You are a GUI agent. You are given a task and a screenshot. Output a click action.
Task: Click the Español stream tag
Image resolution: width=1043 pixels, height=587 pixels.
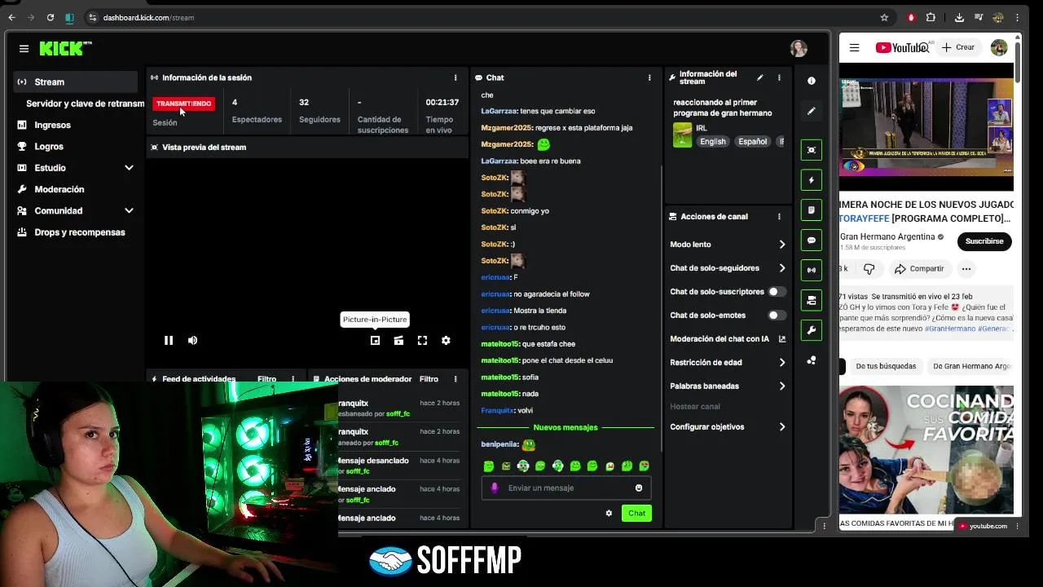click(x=752, y=141)
